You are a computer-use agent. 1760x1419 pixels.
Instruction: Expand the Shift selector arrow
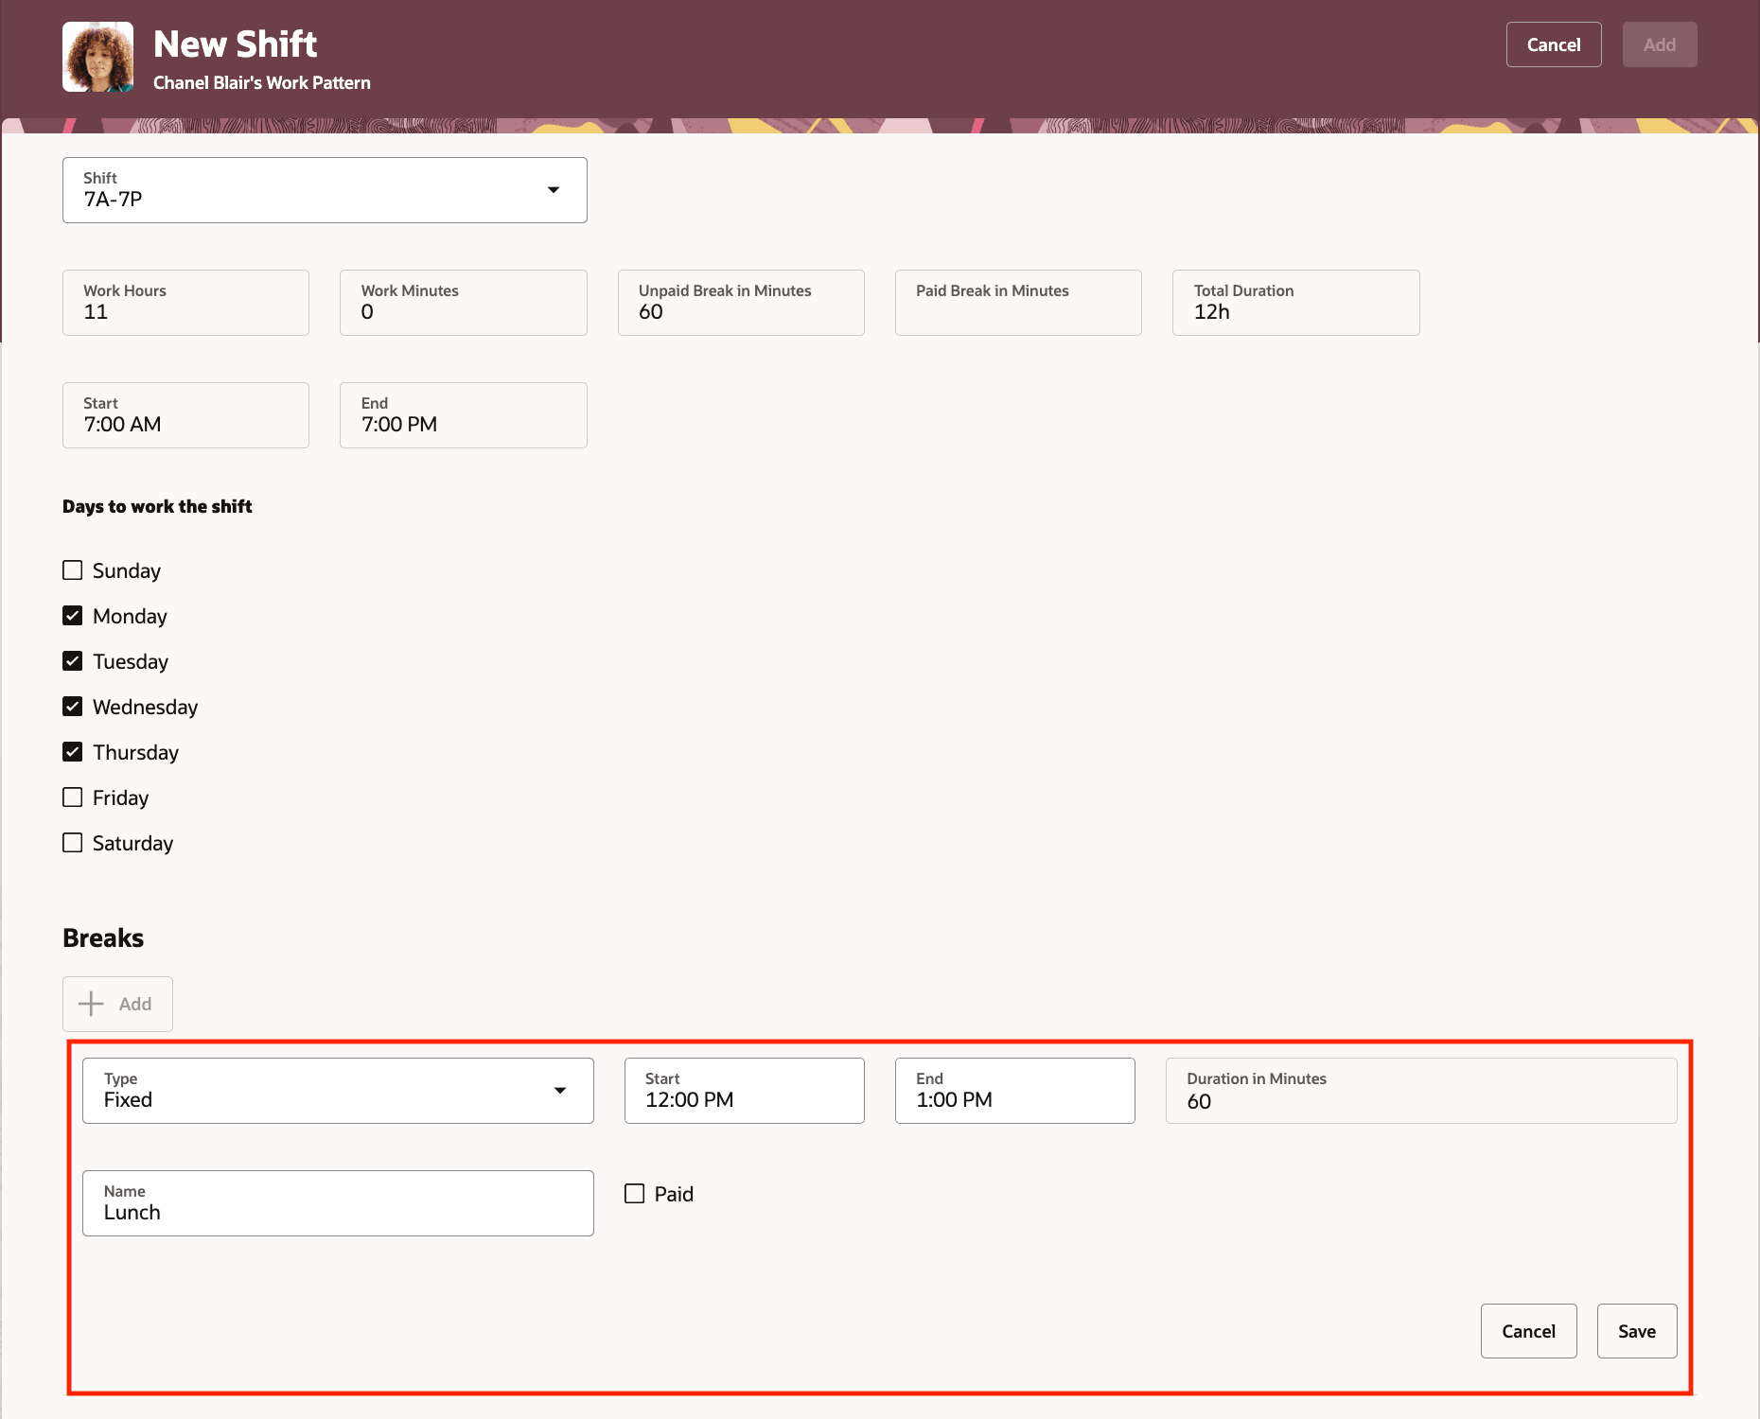pos(554,190)
